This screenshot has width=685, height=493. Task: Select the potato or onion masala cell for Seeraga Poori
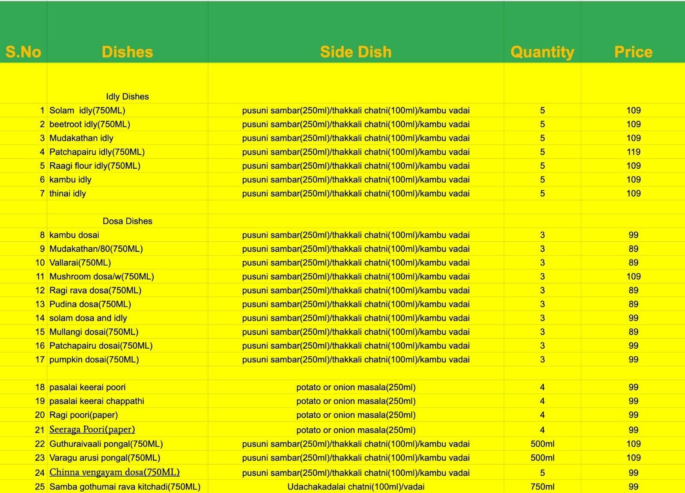(x=356, y=430)
